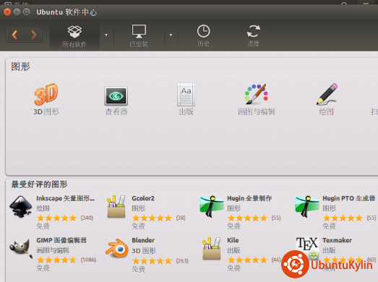
Task: Open the Hugin PTO 生成器 title link
Action: (349, 199)
